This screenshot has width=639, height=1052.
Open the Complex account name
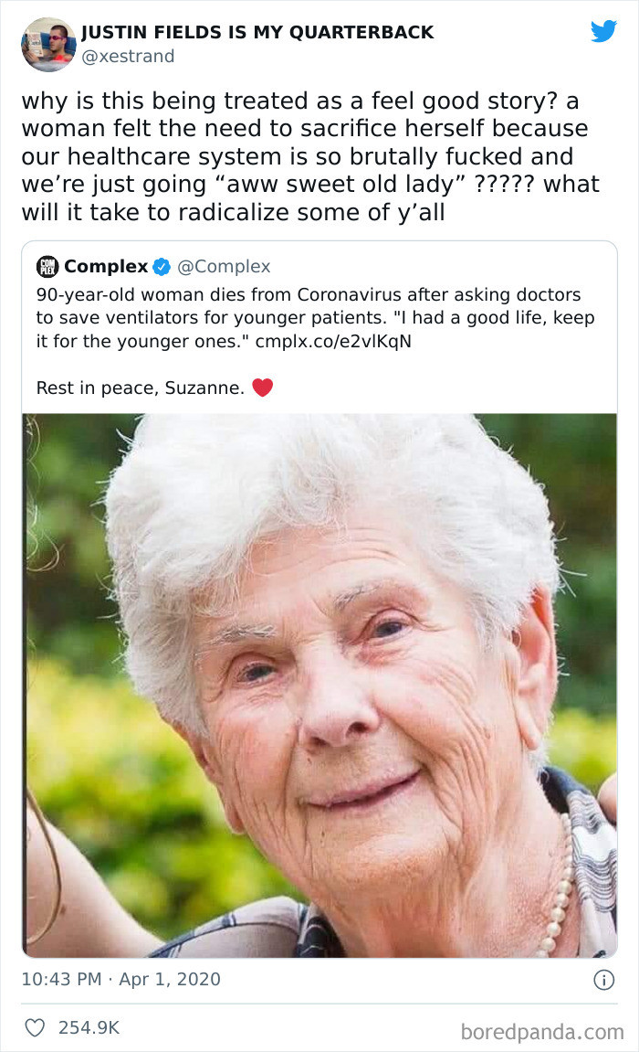click(106, 267)
